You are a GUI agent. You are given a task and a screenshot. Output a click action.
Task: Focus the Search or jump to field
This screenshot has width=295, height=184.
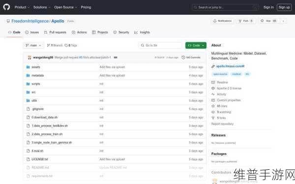tap(225, 7)
